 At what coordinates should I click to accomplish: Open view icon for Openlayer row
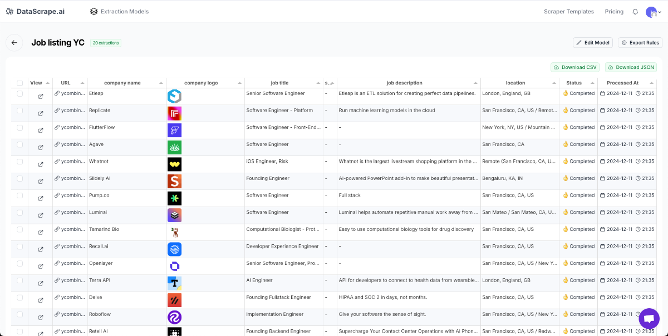pos(41,267)
